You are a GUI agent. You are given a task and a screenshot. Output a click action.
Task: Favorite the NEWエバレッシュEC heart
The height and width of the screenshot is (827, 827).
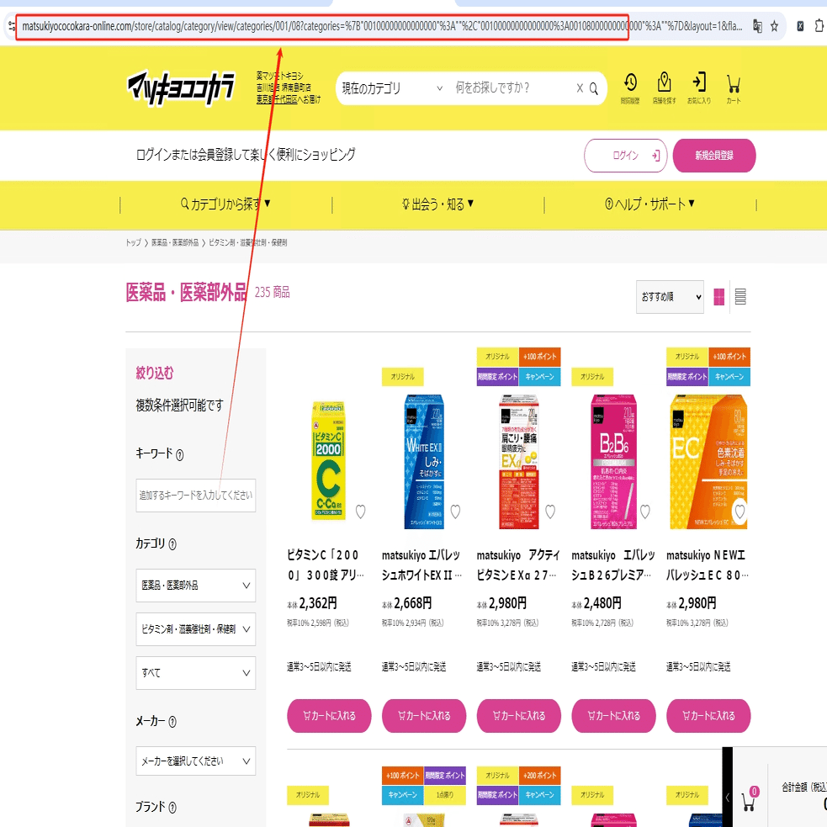pos(740,512)
